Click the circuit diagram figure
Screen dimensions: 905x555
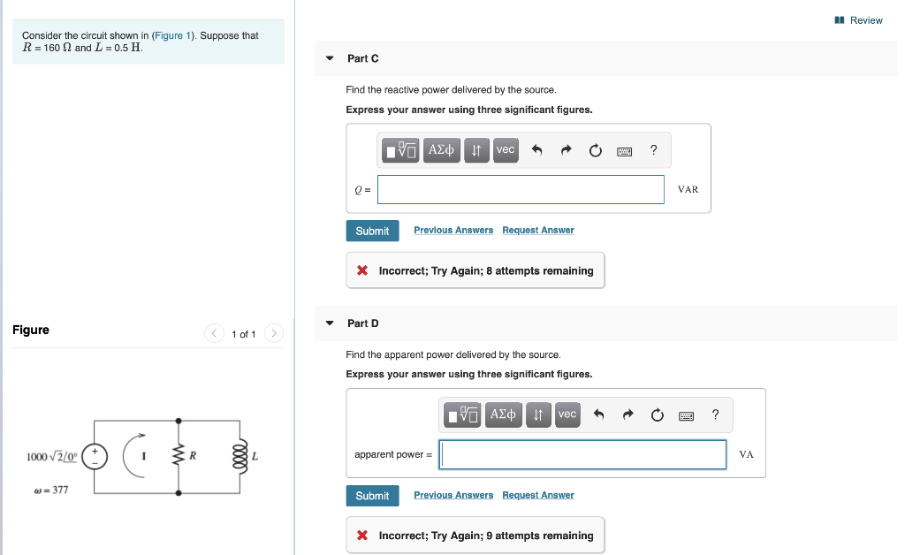click(x=142, y=457)
